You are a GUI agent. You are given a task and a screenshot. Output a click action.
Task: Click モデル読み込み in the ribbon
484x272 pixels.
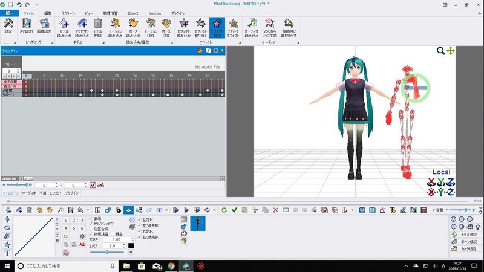(x=64, y=28)
